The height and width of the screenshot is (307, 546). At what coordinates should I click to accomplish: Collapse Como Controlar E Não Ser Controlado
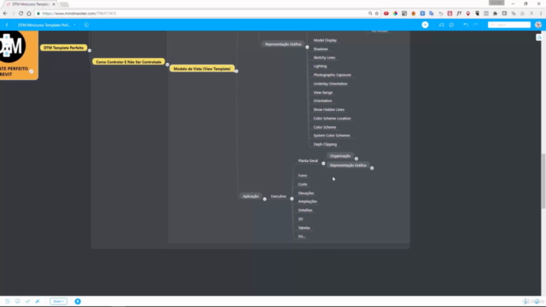point(167,65)
